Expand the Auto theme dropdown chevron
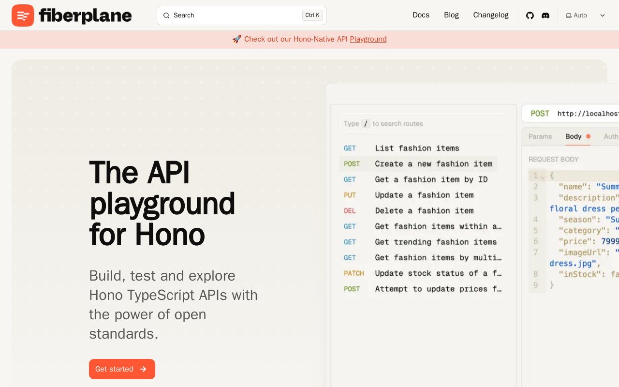This screenshot has width=619, height=387. (603, 15)
